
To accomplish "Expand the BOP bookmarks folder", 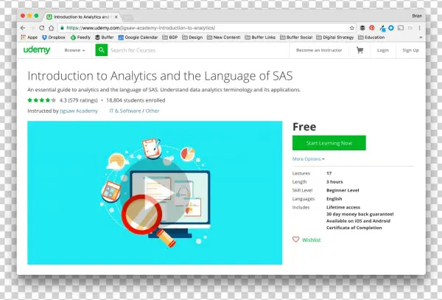I will point(169,37).
